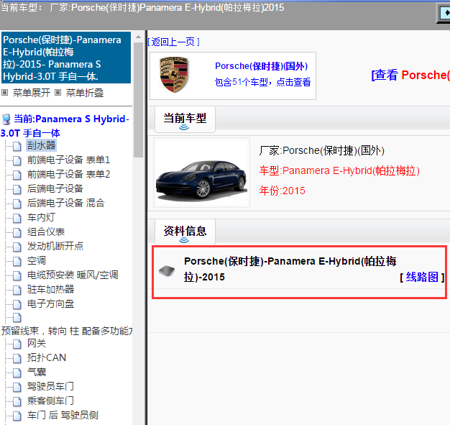The image size is (450, 425).
Task: Click the blue highlighted vehicle title box
Action: [x=66, y=58]
